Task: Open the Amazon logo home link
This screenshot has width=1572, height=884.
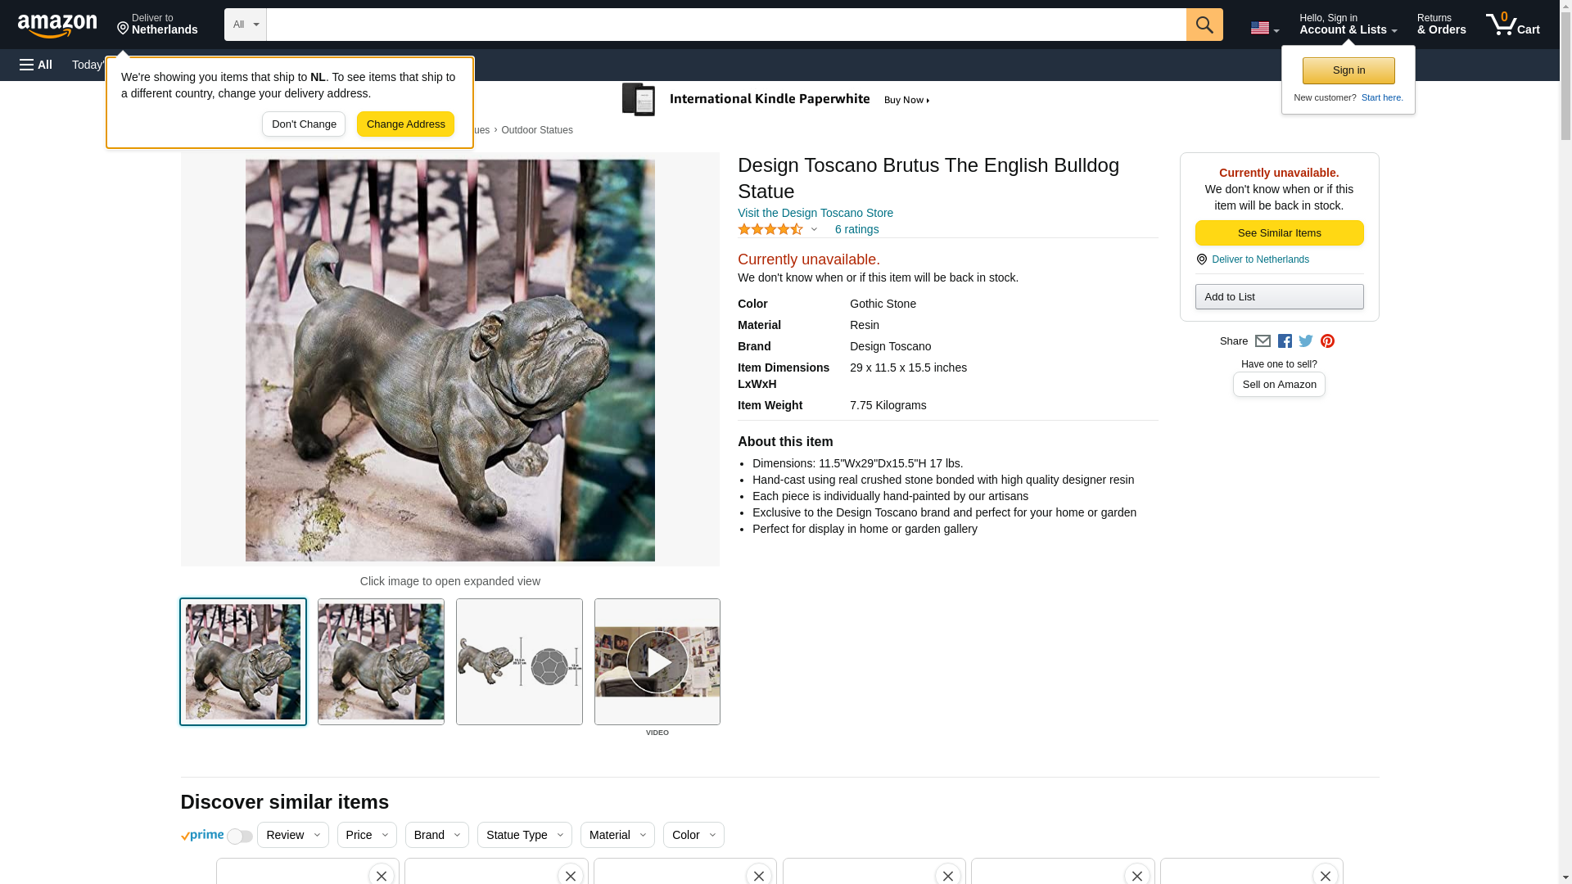Action: pos(57,25)
